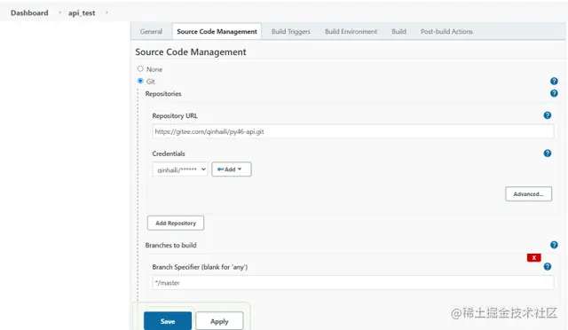Click Branch Specifier (blank for 'any') label
This screenshot has height=330, width=568.
pyautogui.click(x=200, y=267)
